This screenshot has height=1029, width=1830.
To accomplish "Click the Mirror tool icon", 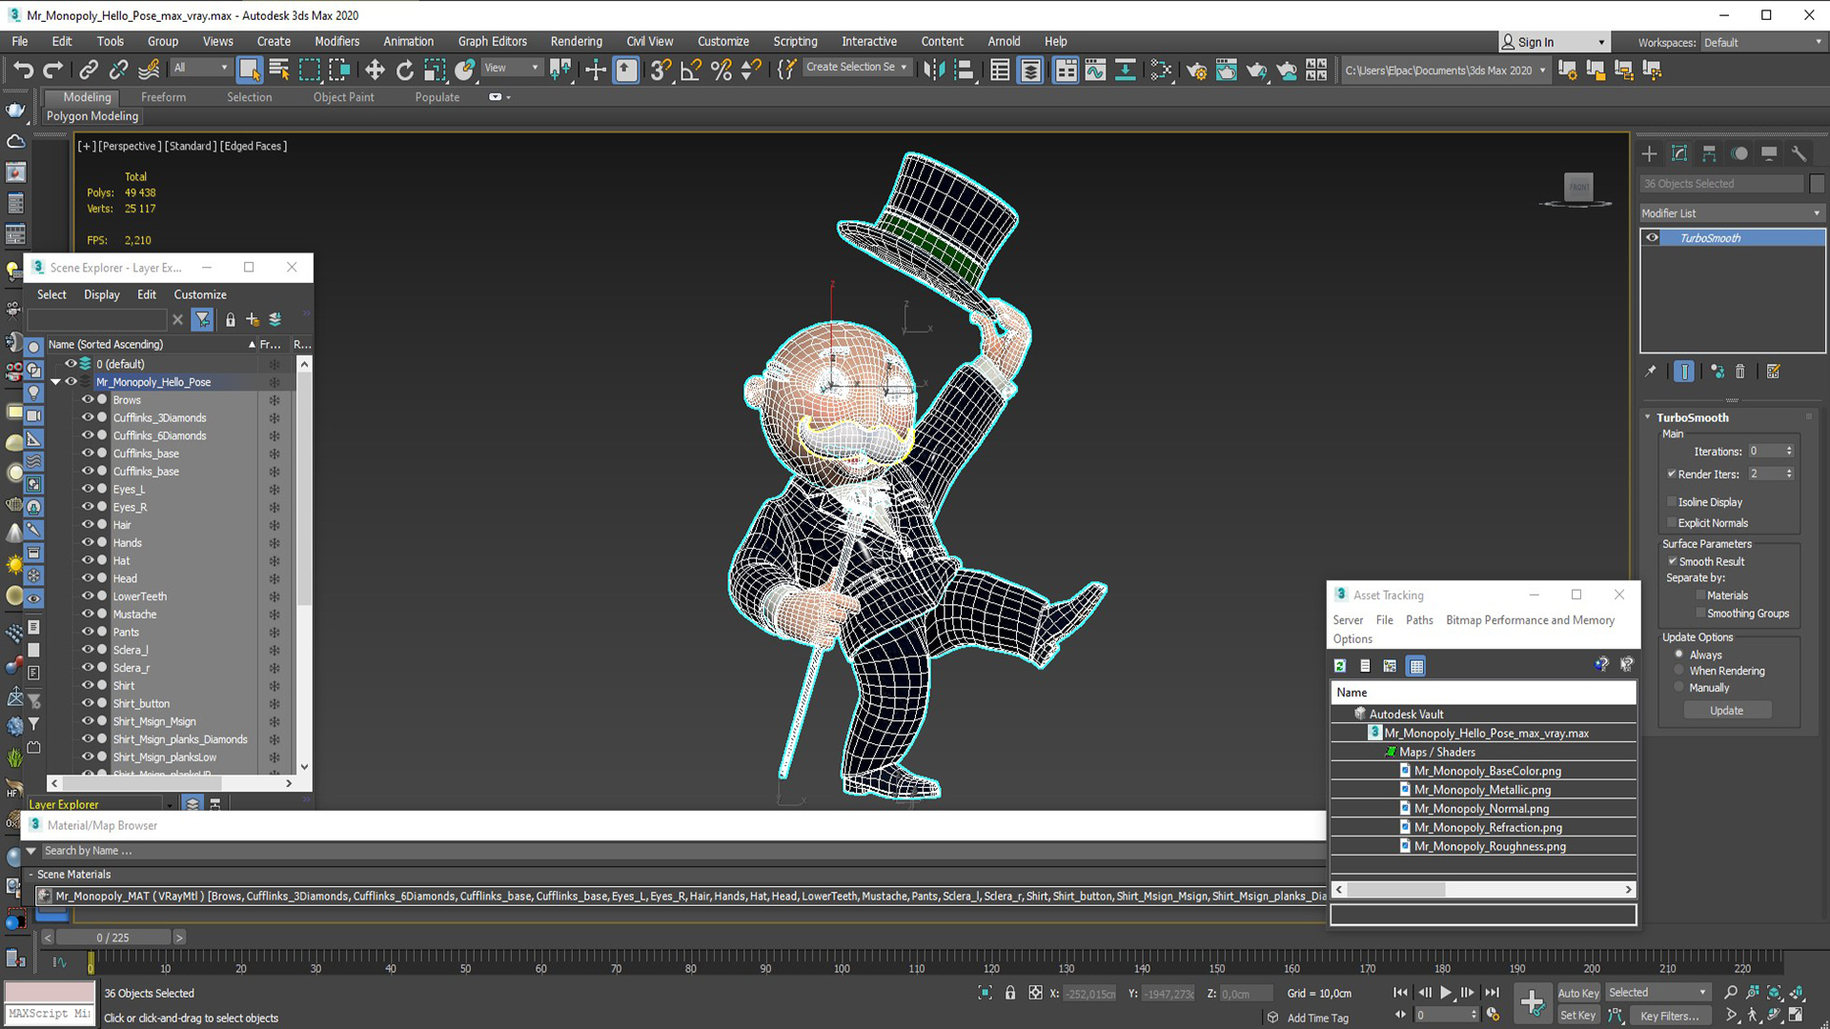I will tap(934, 70).
